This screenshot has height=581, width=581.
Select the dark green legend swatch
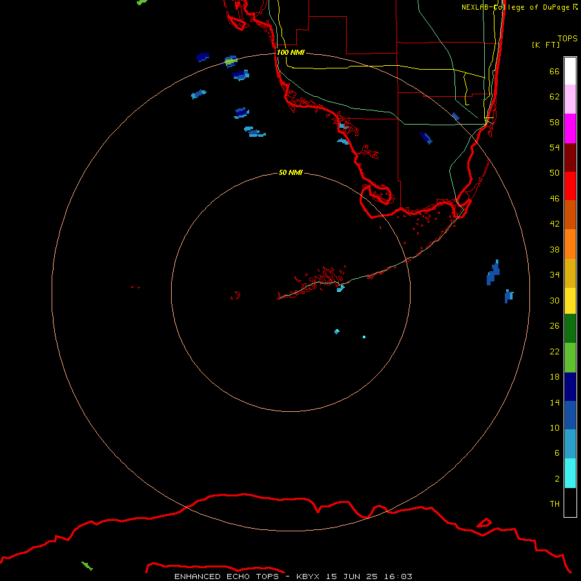[x=570, y=329]
